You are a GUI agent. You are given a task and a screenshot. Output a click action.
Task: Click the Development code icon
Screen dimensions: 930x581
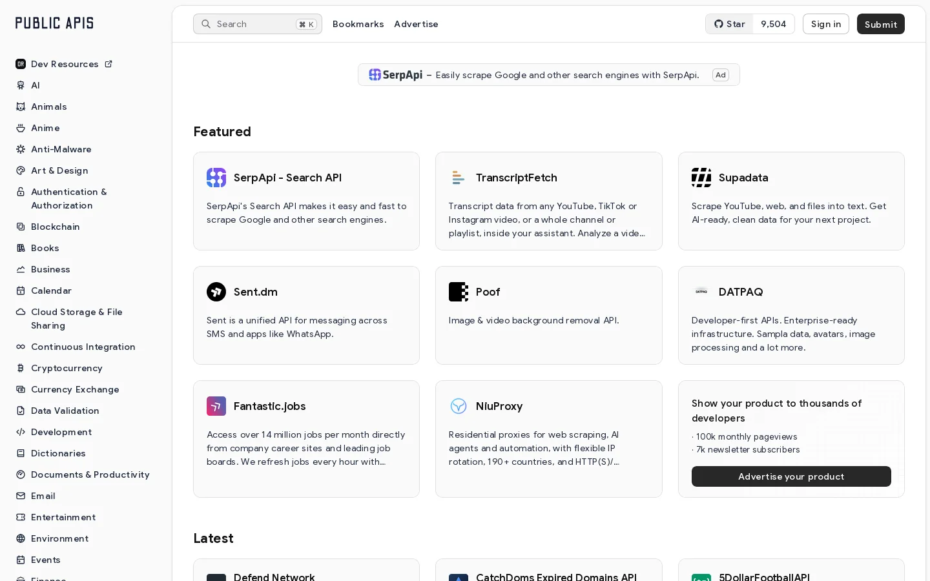coord(21,432)
